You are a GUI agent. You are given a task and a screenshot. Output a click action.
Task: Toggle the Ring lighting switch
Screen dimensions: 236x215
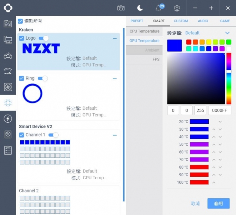coord(43,79)
